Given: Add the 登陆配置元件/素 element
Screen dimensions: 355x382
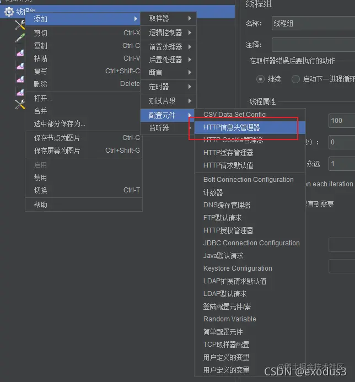Looking at the screenshot, I should pos(250,306).
